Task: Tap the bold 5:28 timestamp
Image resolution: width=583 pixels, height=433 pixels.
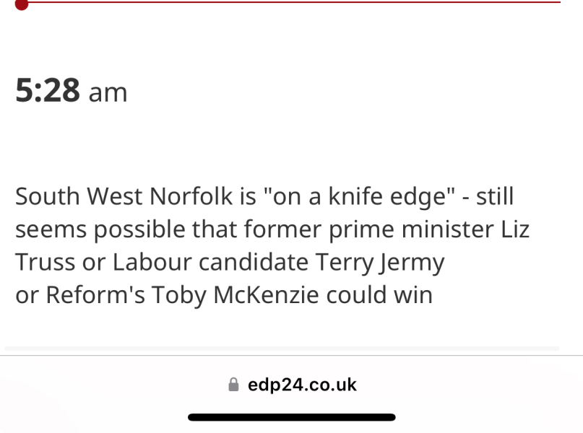Action: click(x=48, y=92)
